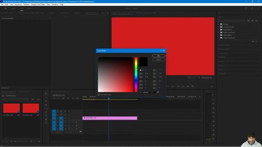
Task: Select the Red channel radio button
Action: [140, 81]
